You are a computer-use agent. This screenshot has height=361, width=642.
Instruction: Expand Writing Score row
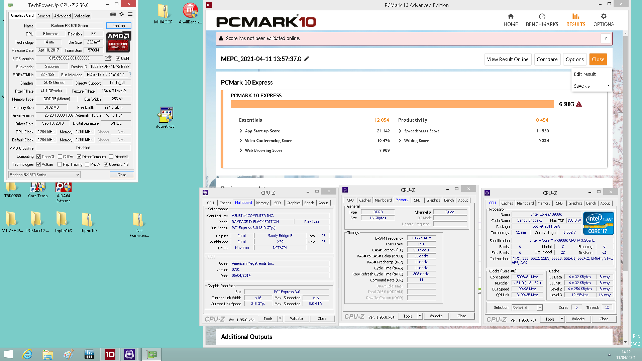400,141
